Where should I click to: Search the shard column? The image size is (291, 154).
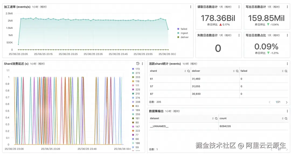click(x=189, y=71)
